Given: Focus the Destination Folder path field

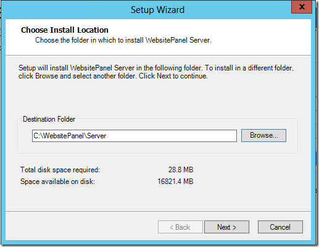Looking at the screenshot, I should coord(135,136).
